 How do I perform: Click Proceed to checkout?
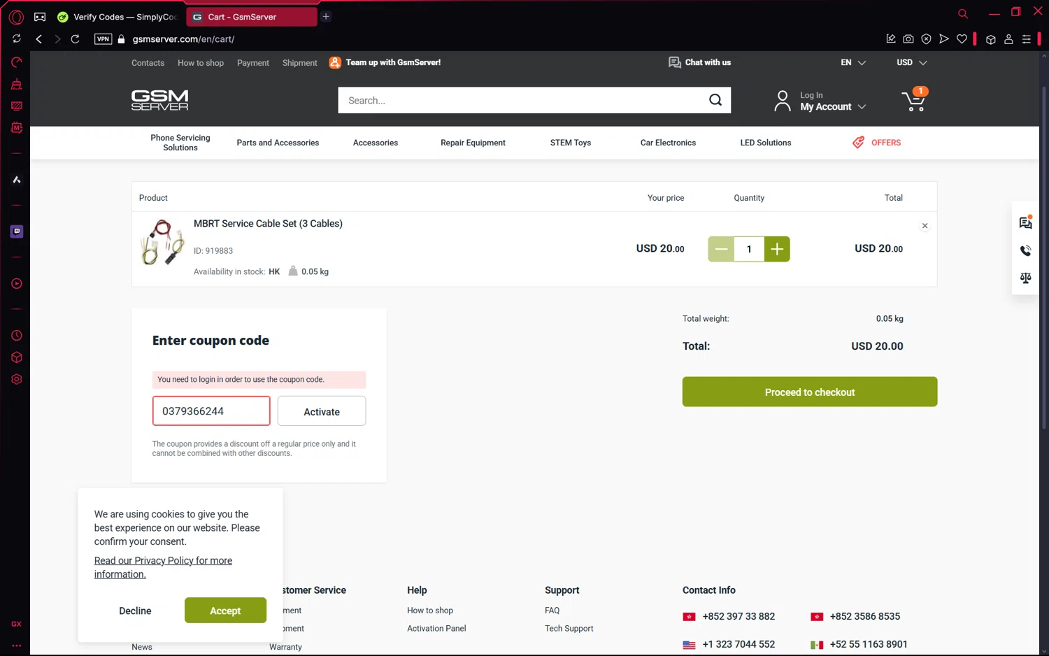tap(810, 392)
